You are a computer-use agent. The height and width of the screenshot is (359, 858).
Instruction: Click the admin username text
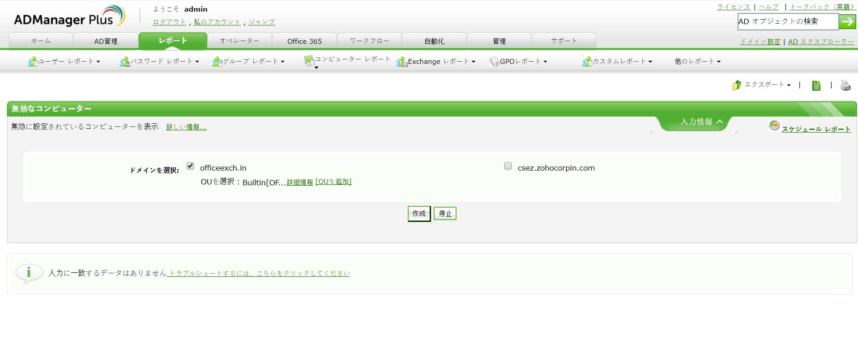point(196,9)
